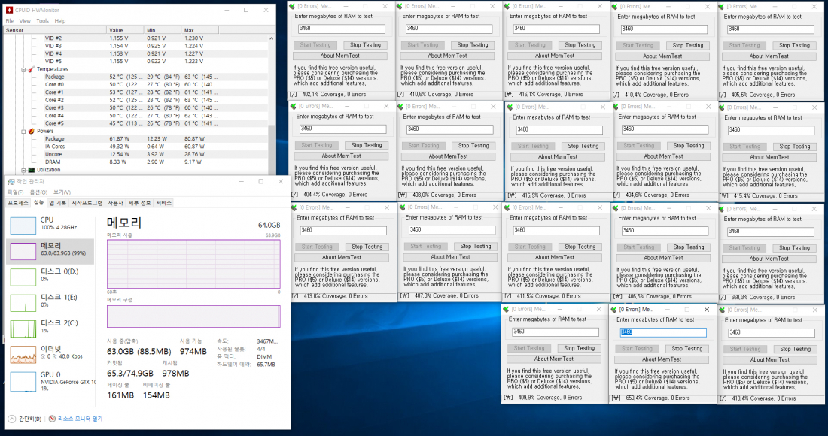Viewport: 828px width, 436px height.
Task: Collapse the Powers branch in HWMonitor
Action: 23,131
